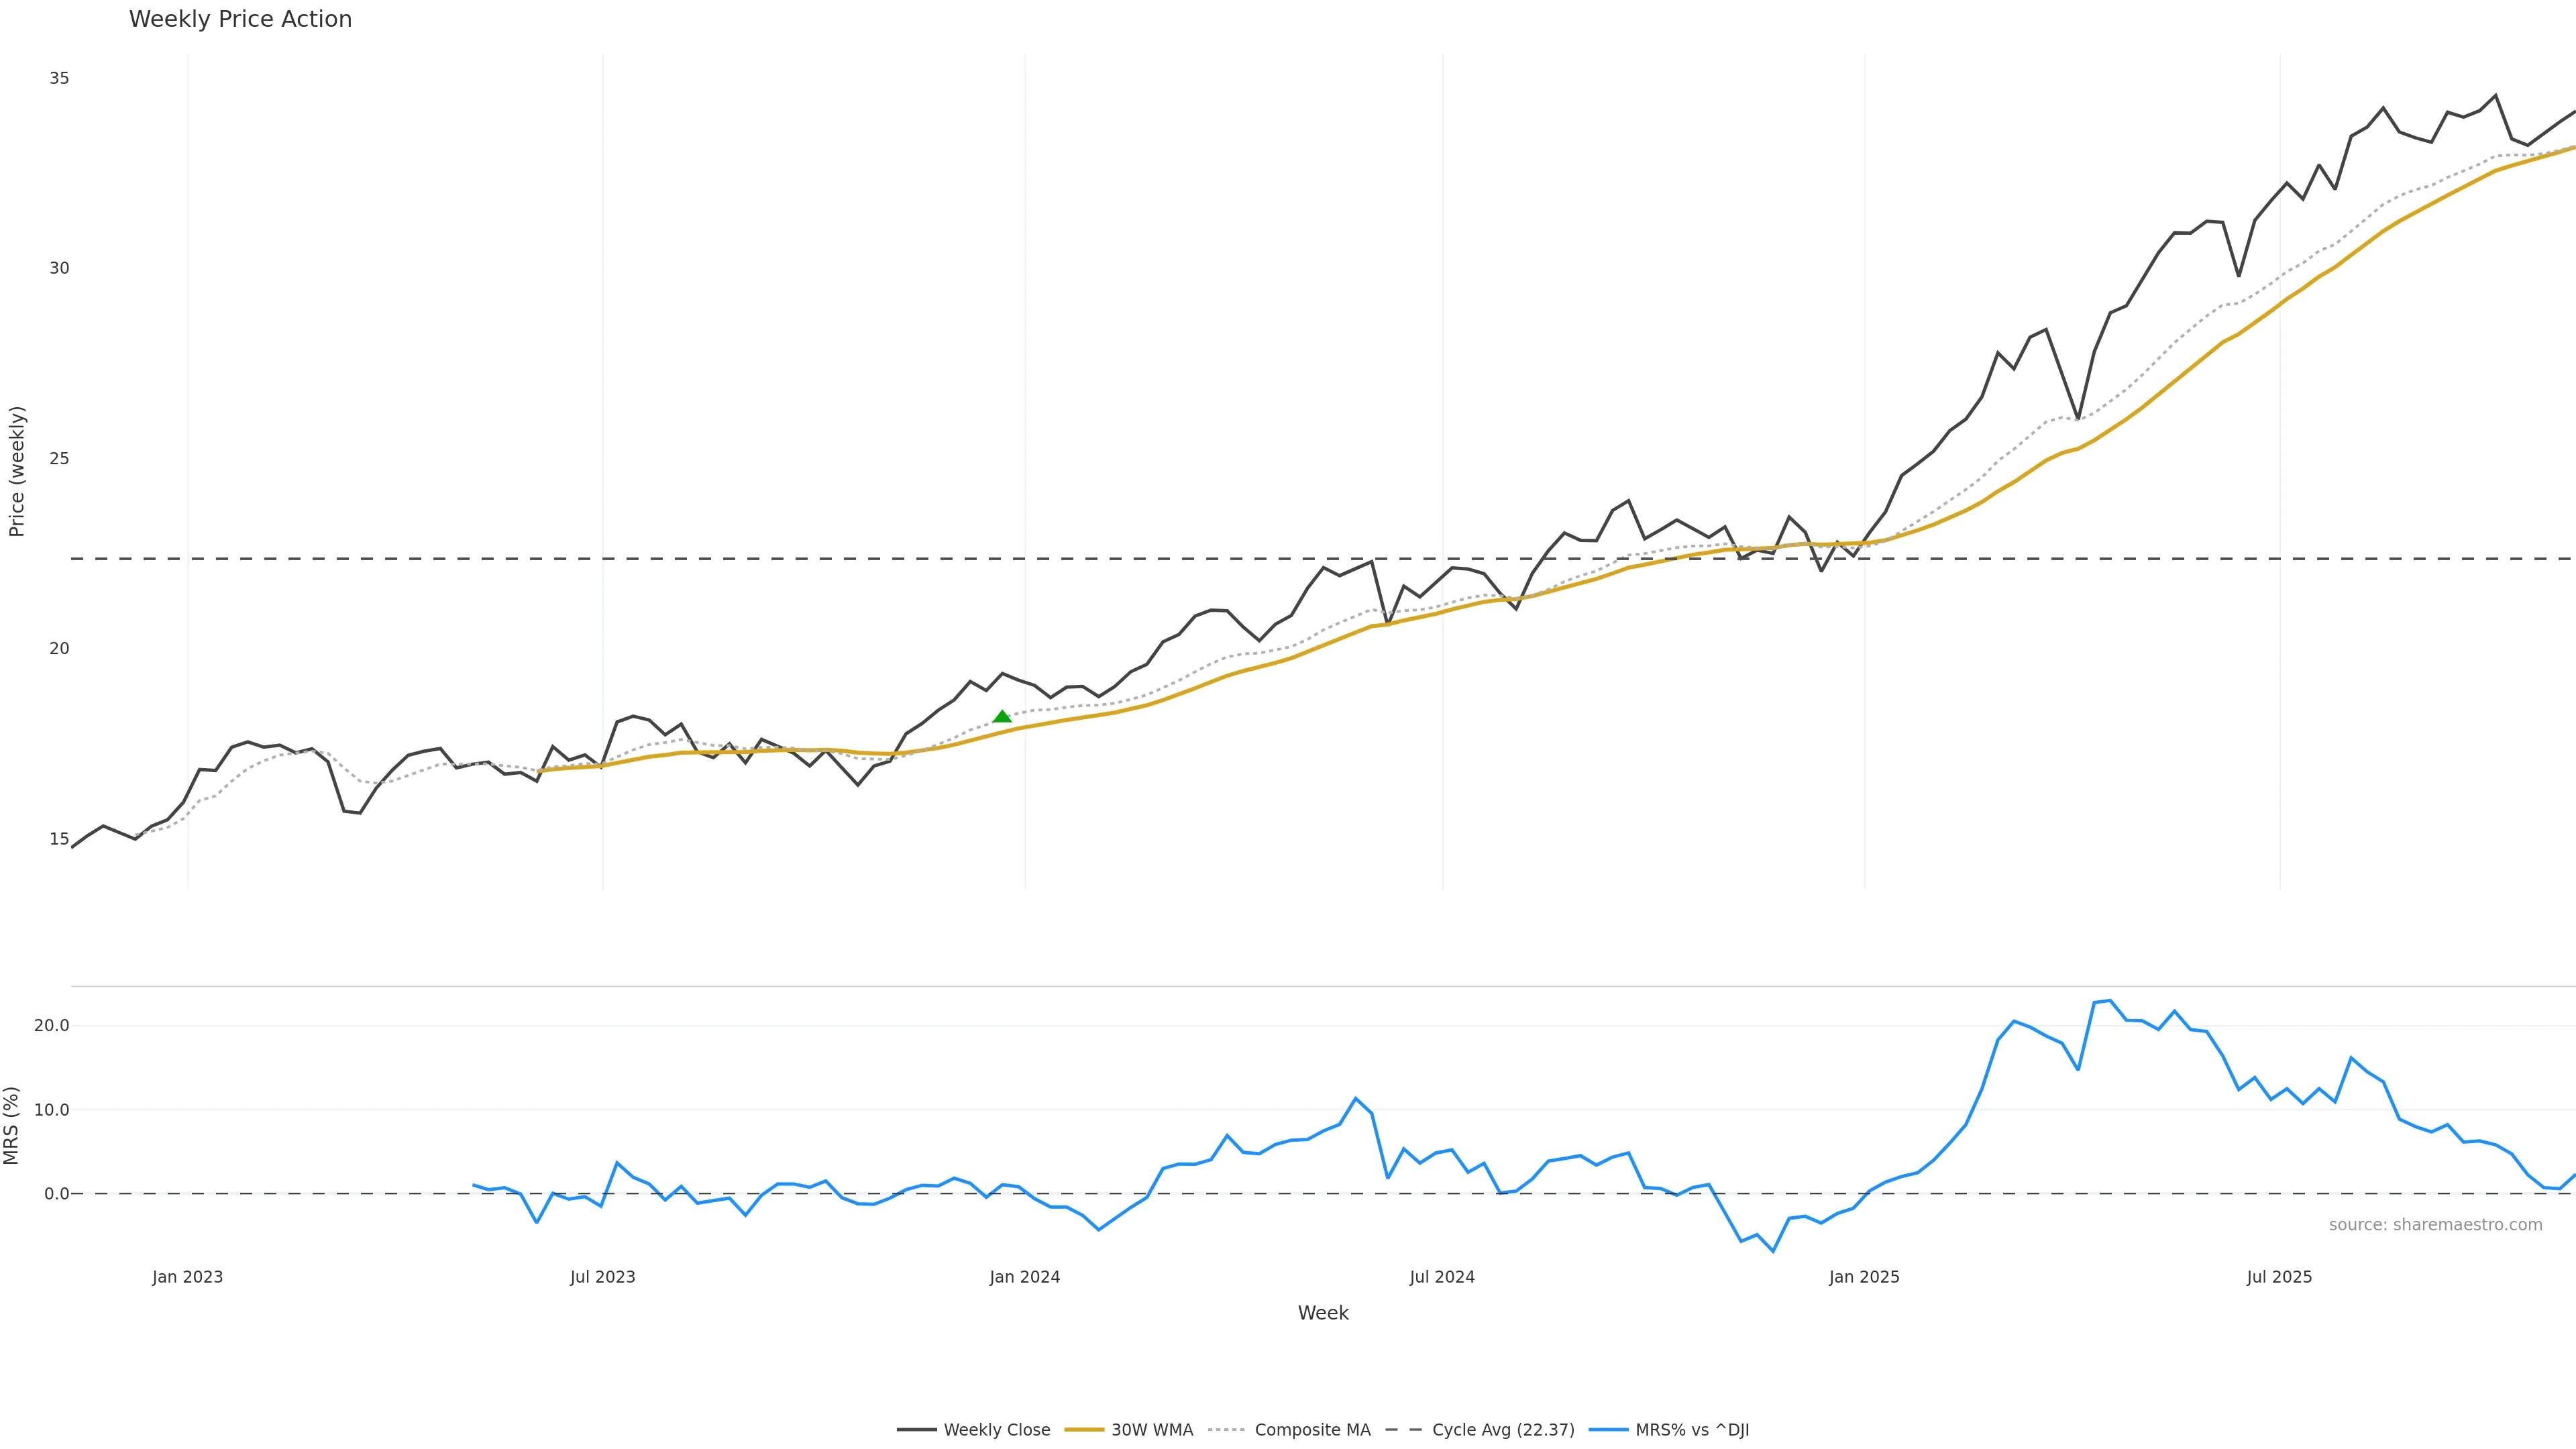Click the Week x-axis title
This screenshot has height=1449, width=2576.
click(1323, 1313)
